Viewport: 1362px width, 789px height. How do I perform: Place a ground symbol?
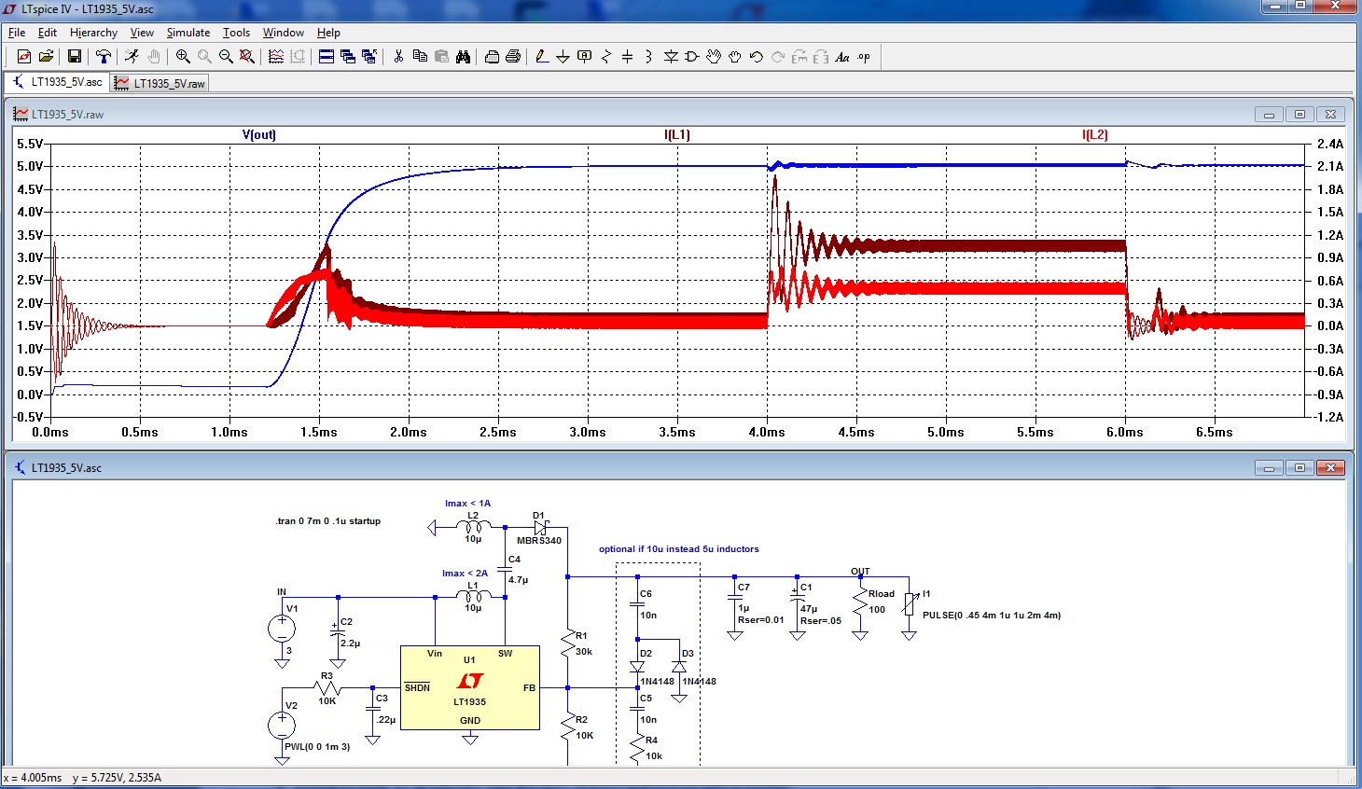[563, 56]
